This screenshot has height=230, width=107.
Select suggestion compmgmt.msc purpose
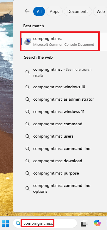(x=56, y=173)
